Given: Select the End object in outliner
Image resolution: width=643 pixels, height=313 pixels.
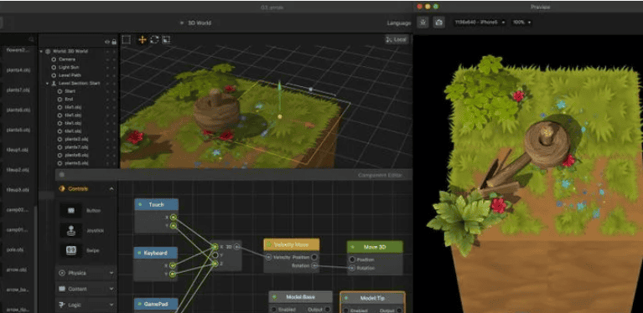Looking at the screenshot, I should pos(69,100).
